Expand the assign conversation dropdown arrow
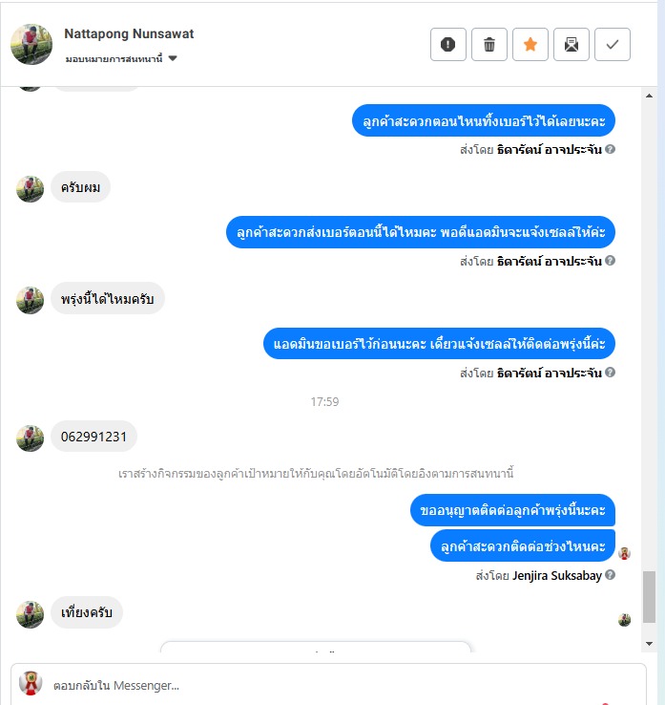 click(x=173, y=58)
